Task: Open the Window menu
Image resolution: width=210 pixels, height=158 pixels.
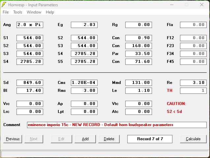Action: [34, 12]
